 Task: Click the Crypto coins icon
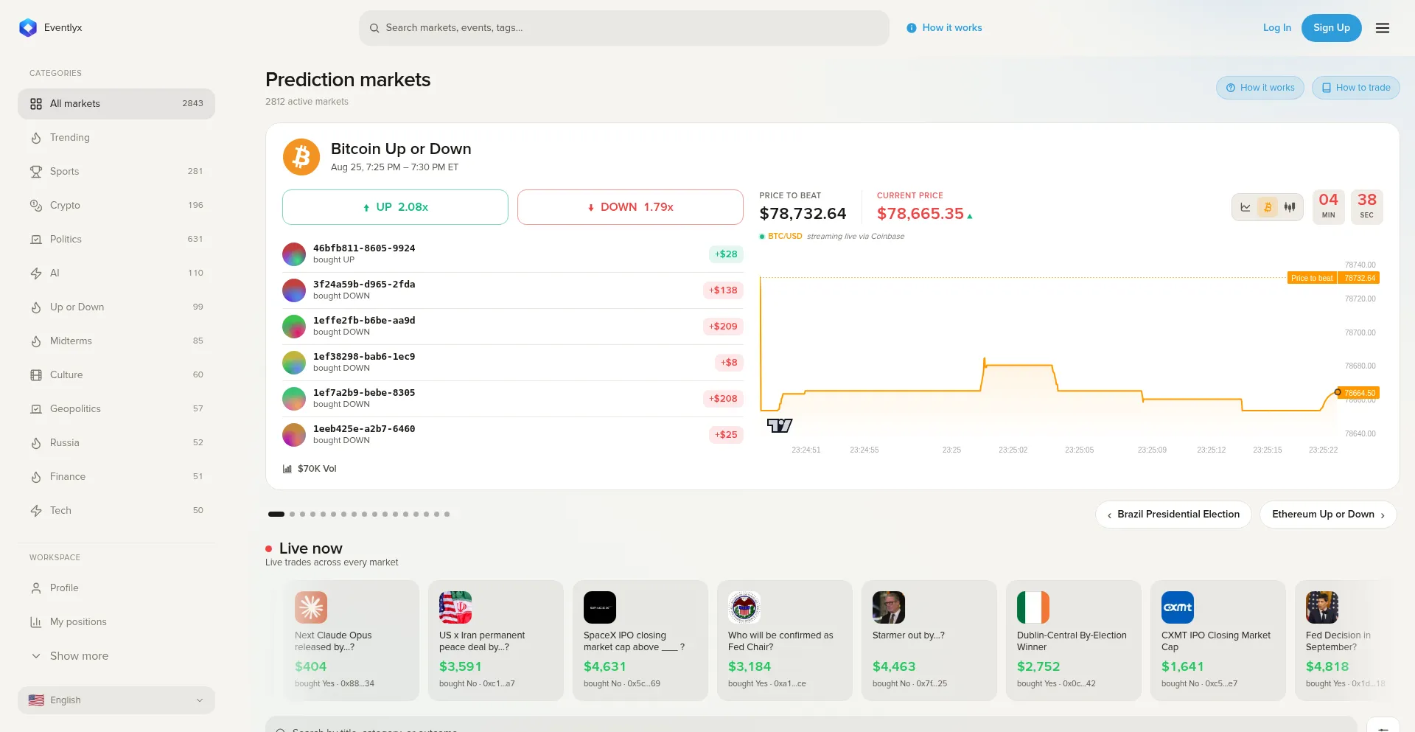click(36, 206)
